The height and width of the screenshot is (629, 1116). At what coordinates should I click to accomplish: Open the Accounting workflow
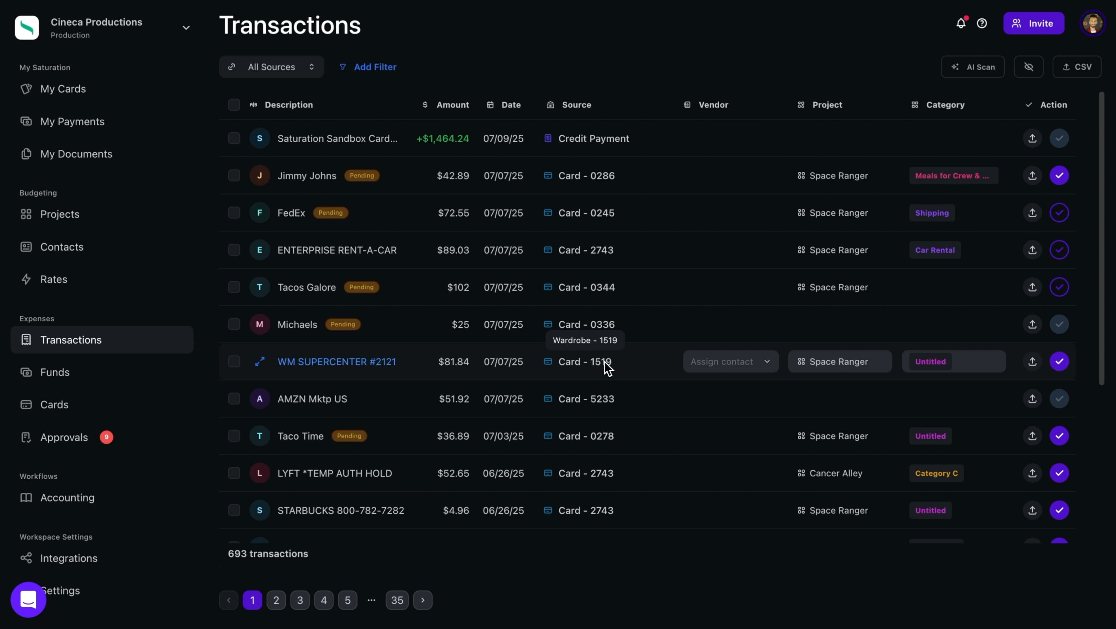pyautogui.click(x=67, y=498)
